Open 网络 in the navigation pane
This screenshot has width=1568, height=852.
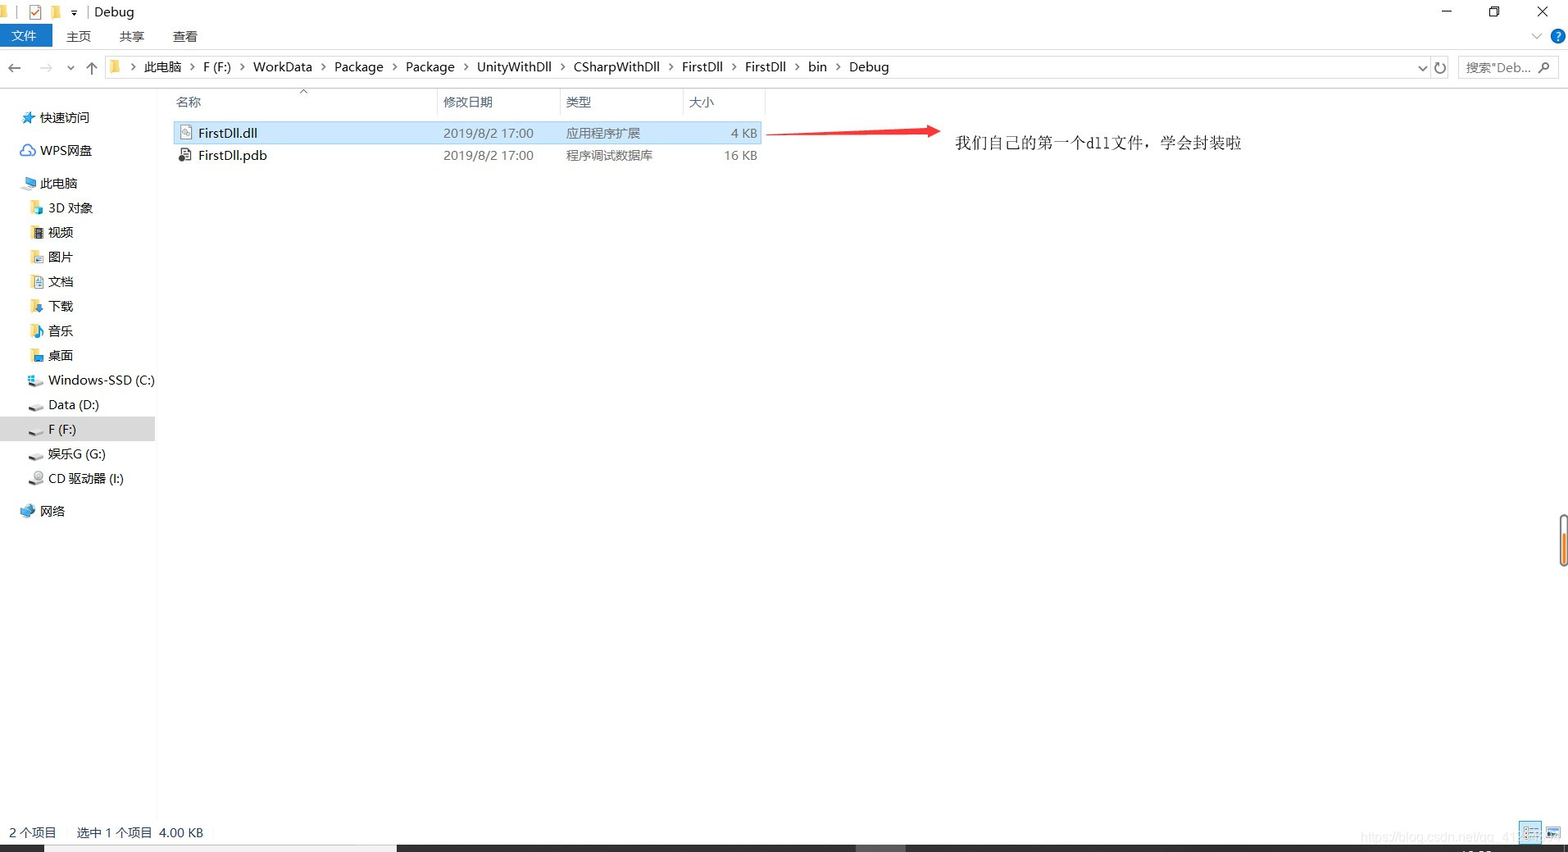[52, 512]
